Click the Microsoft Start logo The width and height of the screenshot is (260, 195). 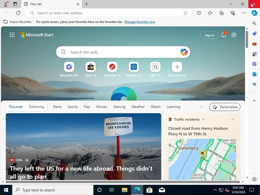click(36, 35)
